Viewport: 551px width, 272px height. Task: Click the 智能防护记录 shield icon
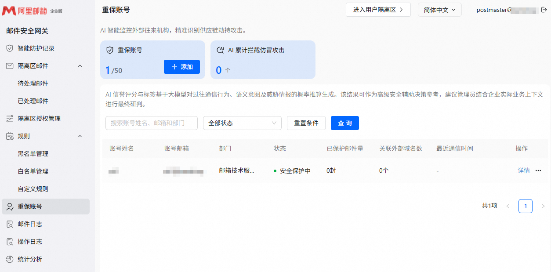click(x=10, y=48)
